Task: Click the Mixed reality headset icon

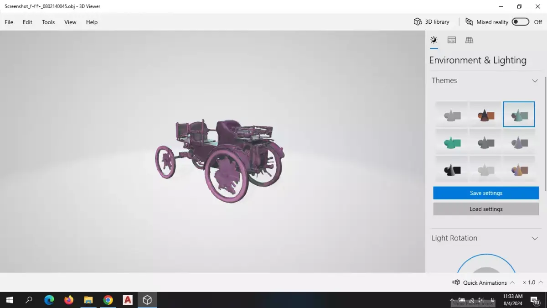Action: 469,21
